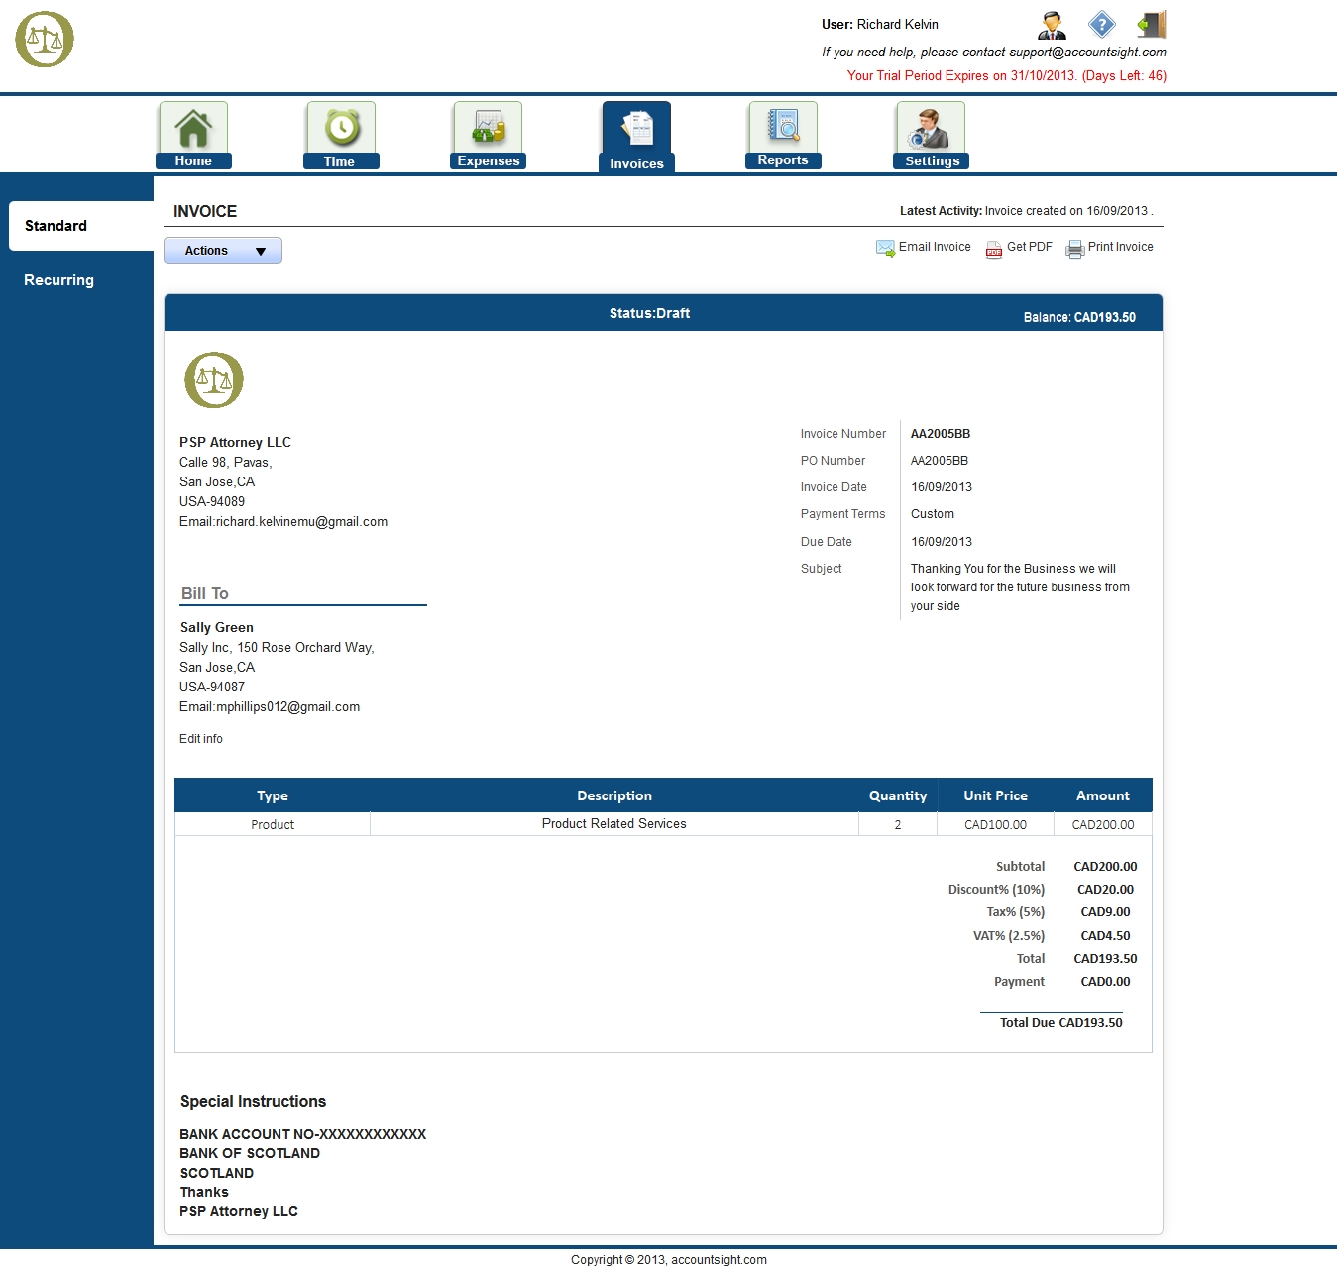Select the Recurring sidebar tab
The height and width of the screenshot is (1272, 1337).
[x=59, y=280]
